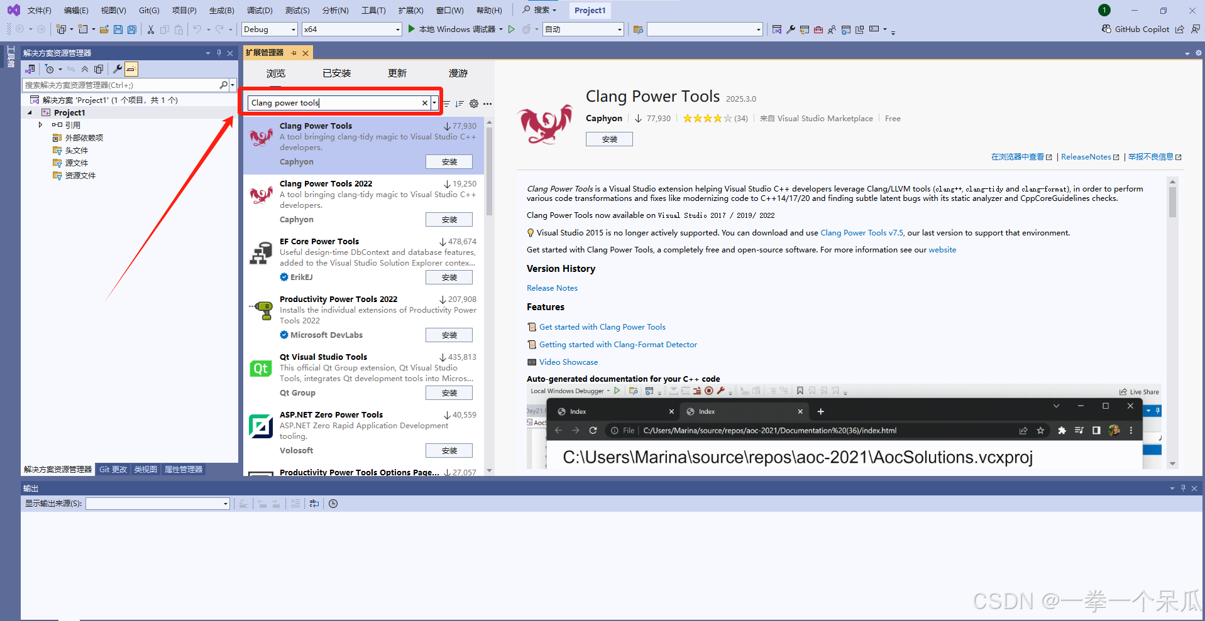Open Properties via wrench icon in Solution Explorer

pos(118,69)
